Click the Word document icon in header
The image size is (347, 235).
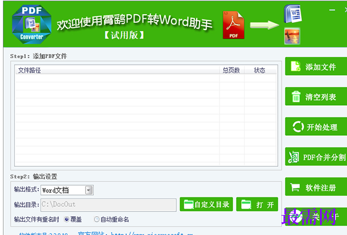(x=293, y=14)
